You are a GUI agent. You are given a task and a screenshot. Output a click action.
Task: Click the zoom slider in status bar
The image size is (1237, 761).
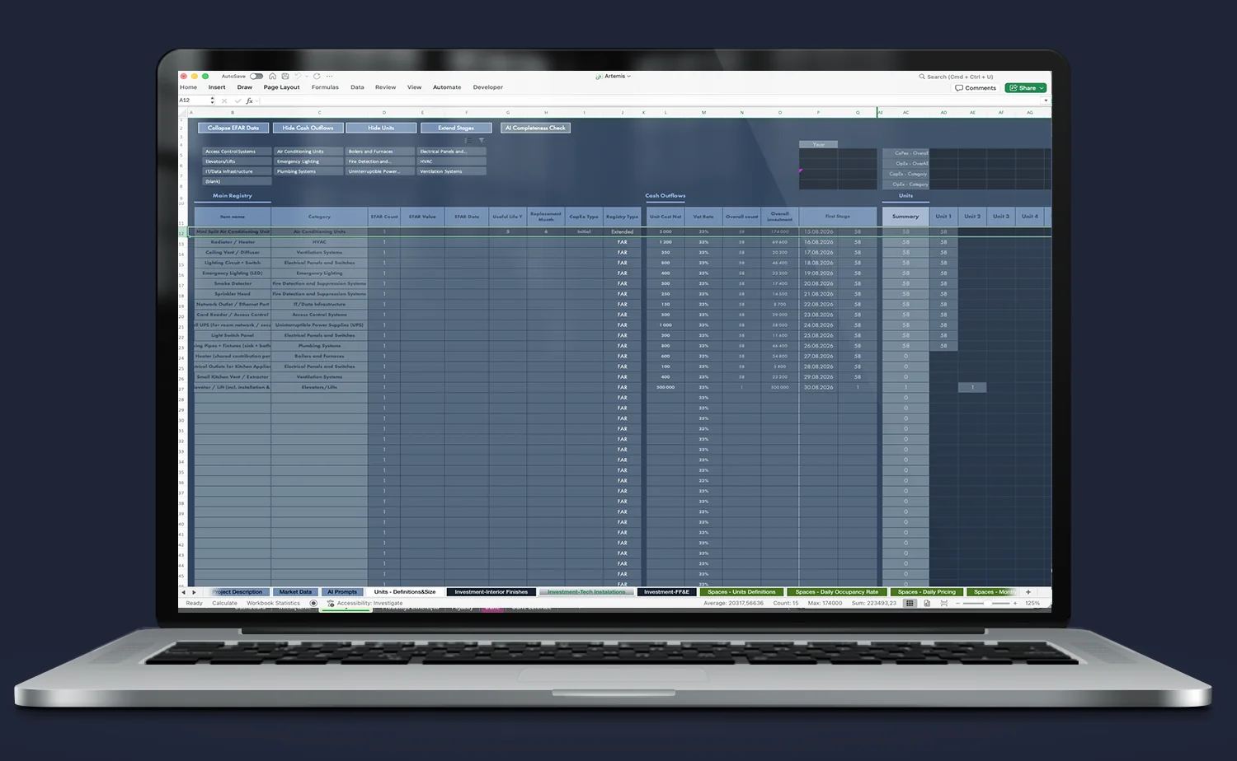point(987,604)
